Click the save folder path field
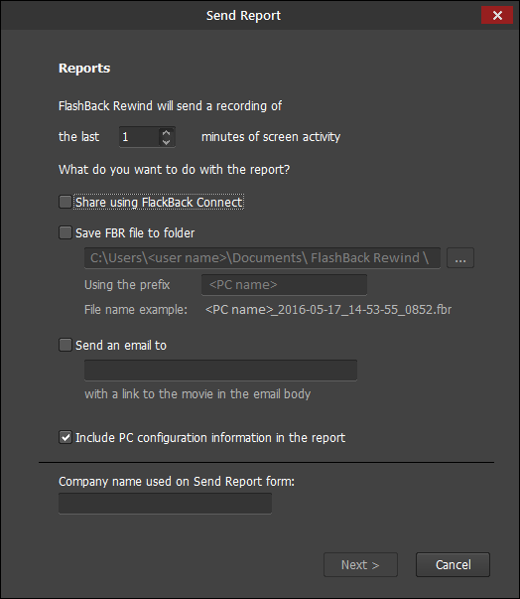Screen dimensions: 520x599 click(x=262, y=258)
